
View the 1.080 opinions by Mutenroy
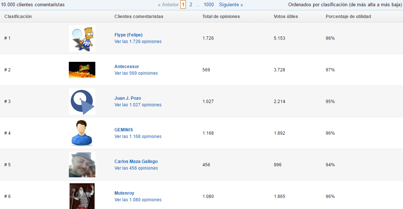138,200
